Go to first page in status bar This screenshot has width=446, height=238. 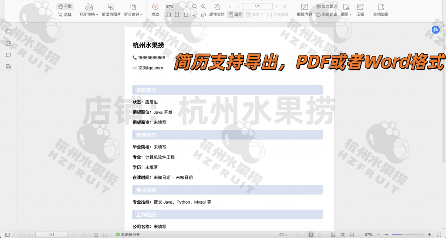pyautogui.click(x=20, y=235)
